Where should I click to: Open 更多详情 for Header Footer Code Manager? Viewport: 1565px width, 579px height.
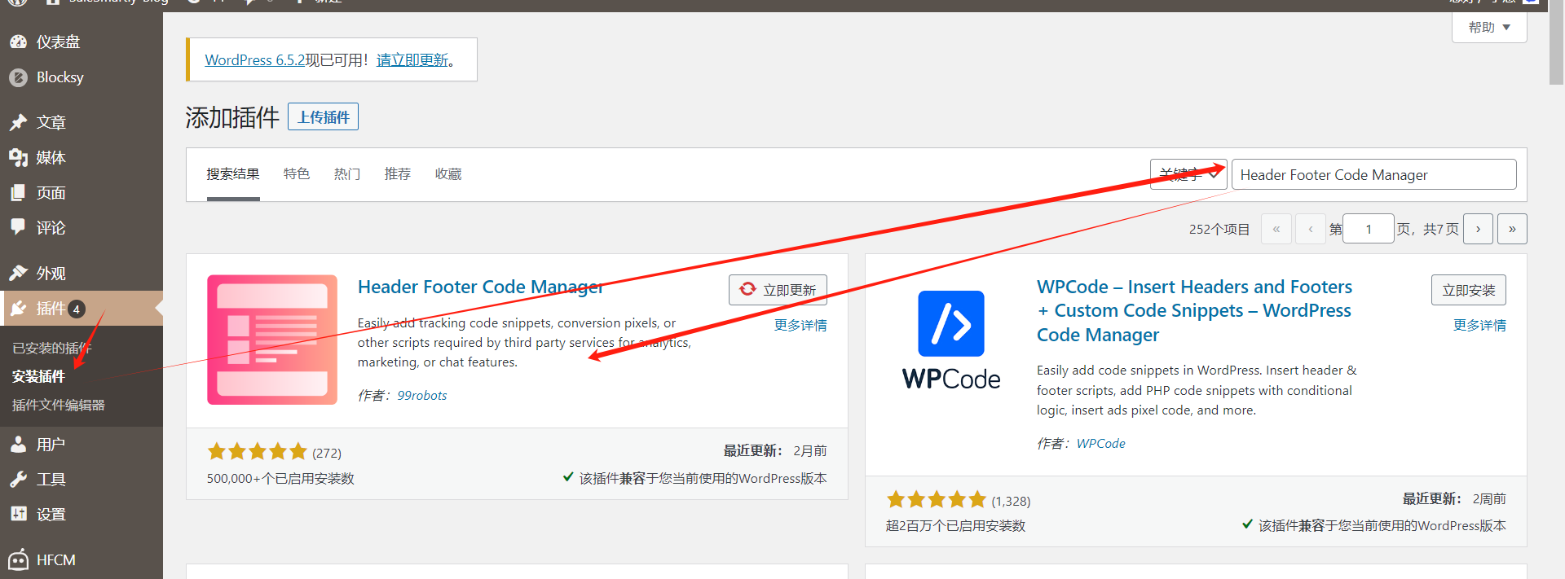[x=800, y=325]
